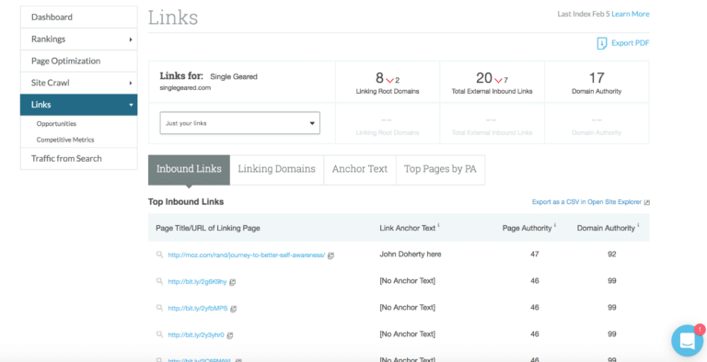Open external link icon after moz.com URL

click(331, 255)
